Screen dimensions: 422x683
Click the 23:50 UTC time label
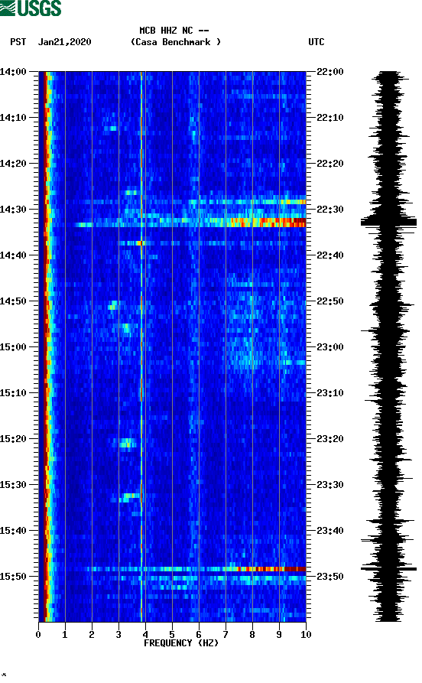click(329, 576)
